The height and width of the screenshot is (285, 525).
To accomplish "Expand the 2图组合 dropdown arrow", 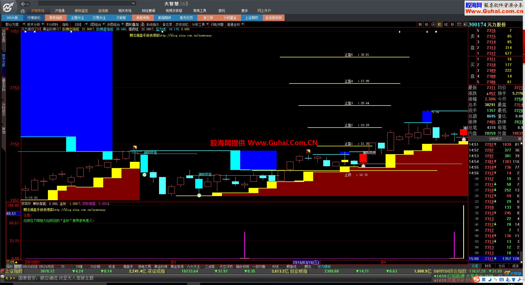I will 103,24.
